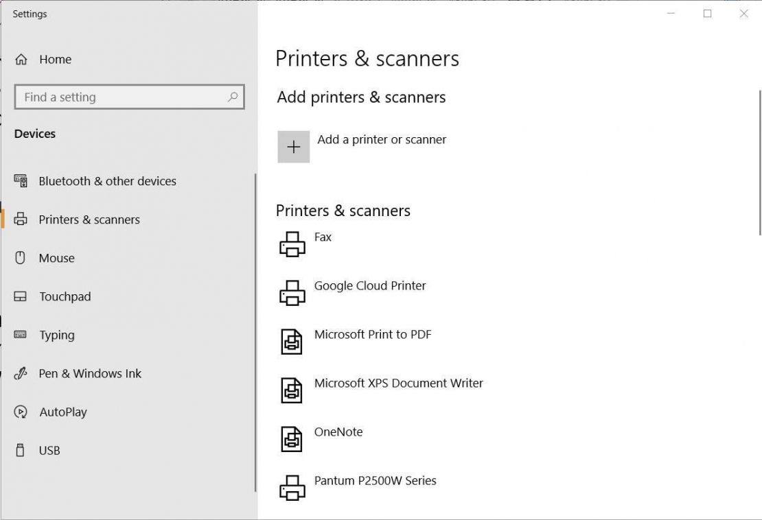The image size is (762, 520).
Task: Open AutoPlay settings
Action: pyautogui.click(x=63, y=412)
